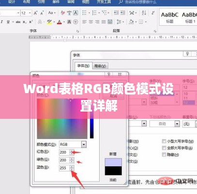Align paragraph text right

click(97, 22)
